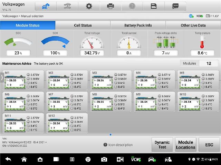Take a screenshot with camera icon
This screenshot has height=165, width=221.
coord(104,159)
